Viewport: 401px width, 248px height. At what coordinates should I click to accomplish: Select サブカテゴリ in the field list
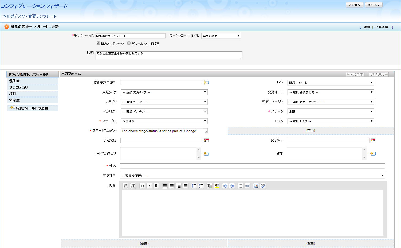click(18, 87)
